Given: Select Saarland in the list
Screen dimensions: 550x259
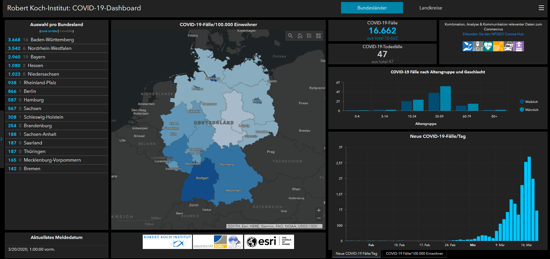Looking at the screenshot, I should coord(56,143).
